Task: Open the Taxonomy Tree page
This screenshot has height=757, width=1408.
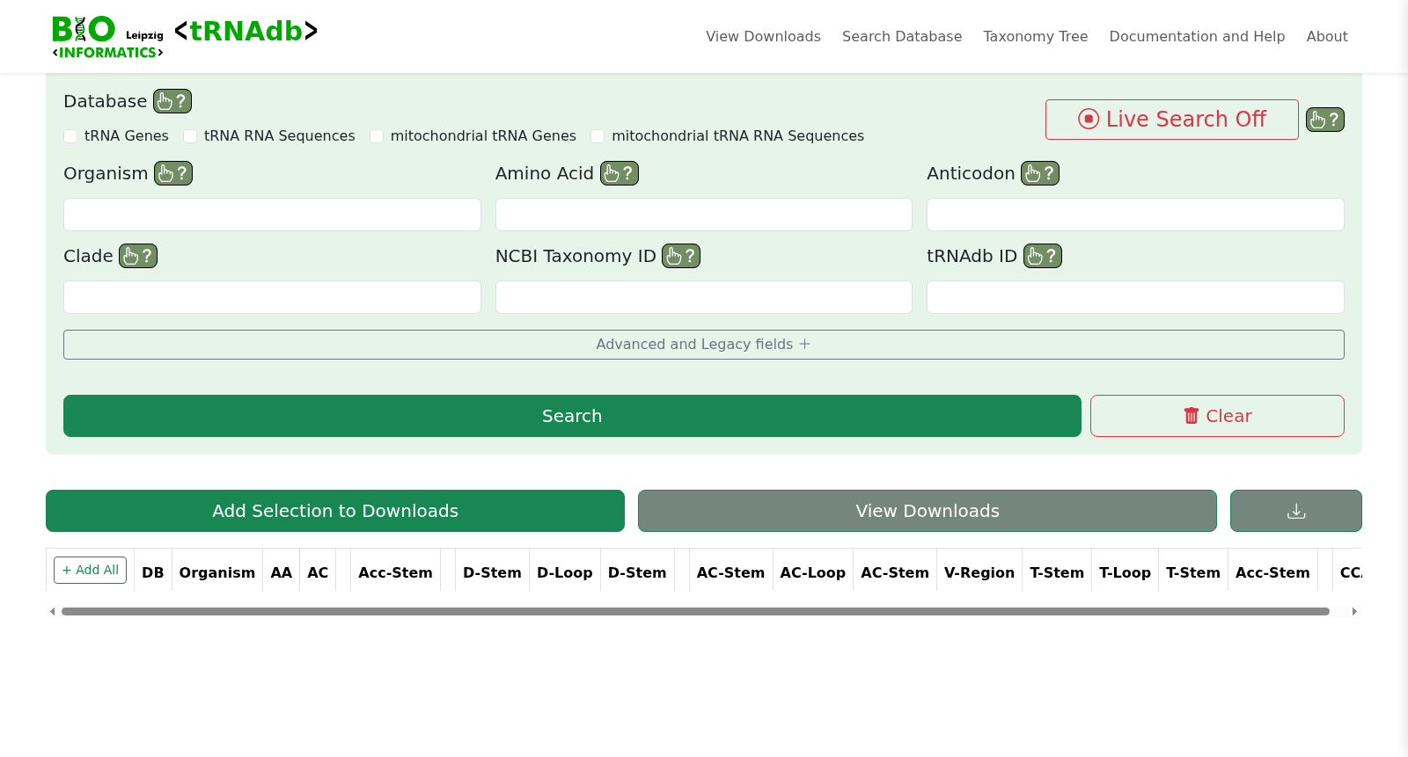Action: tap(1036, 36)
